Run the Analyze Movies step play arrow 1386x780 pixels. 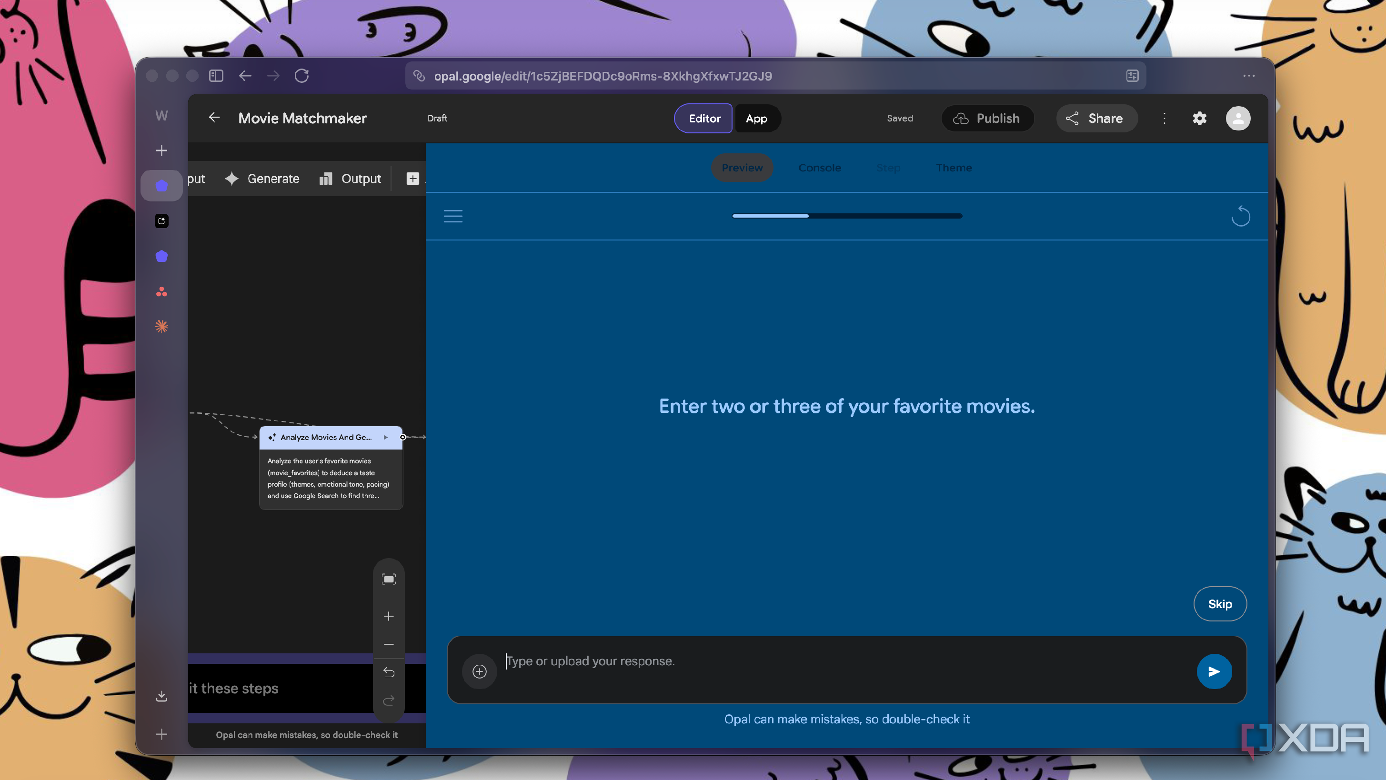(386, 437)
